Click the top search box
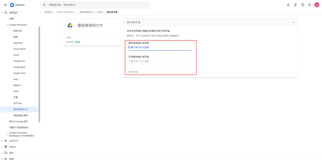 (x=94, y=5)
